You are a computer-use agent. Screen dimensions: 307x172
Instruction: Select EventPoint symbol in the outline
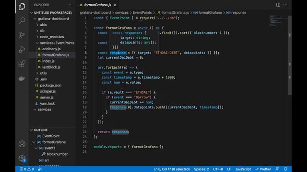pos(52,136)
